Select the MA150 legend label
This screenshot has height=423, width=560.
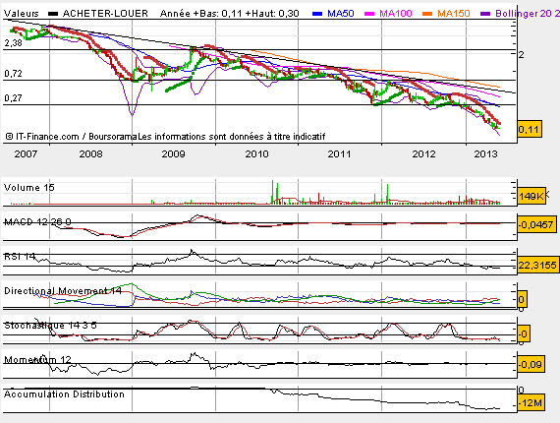453,14
